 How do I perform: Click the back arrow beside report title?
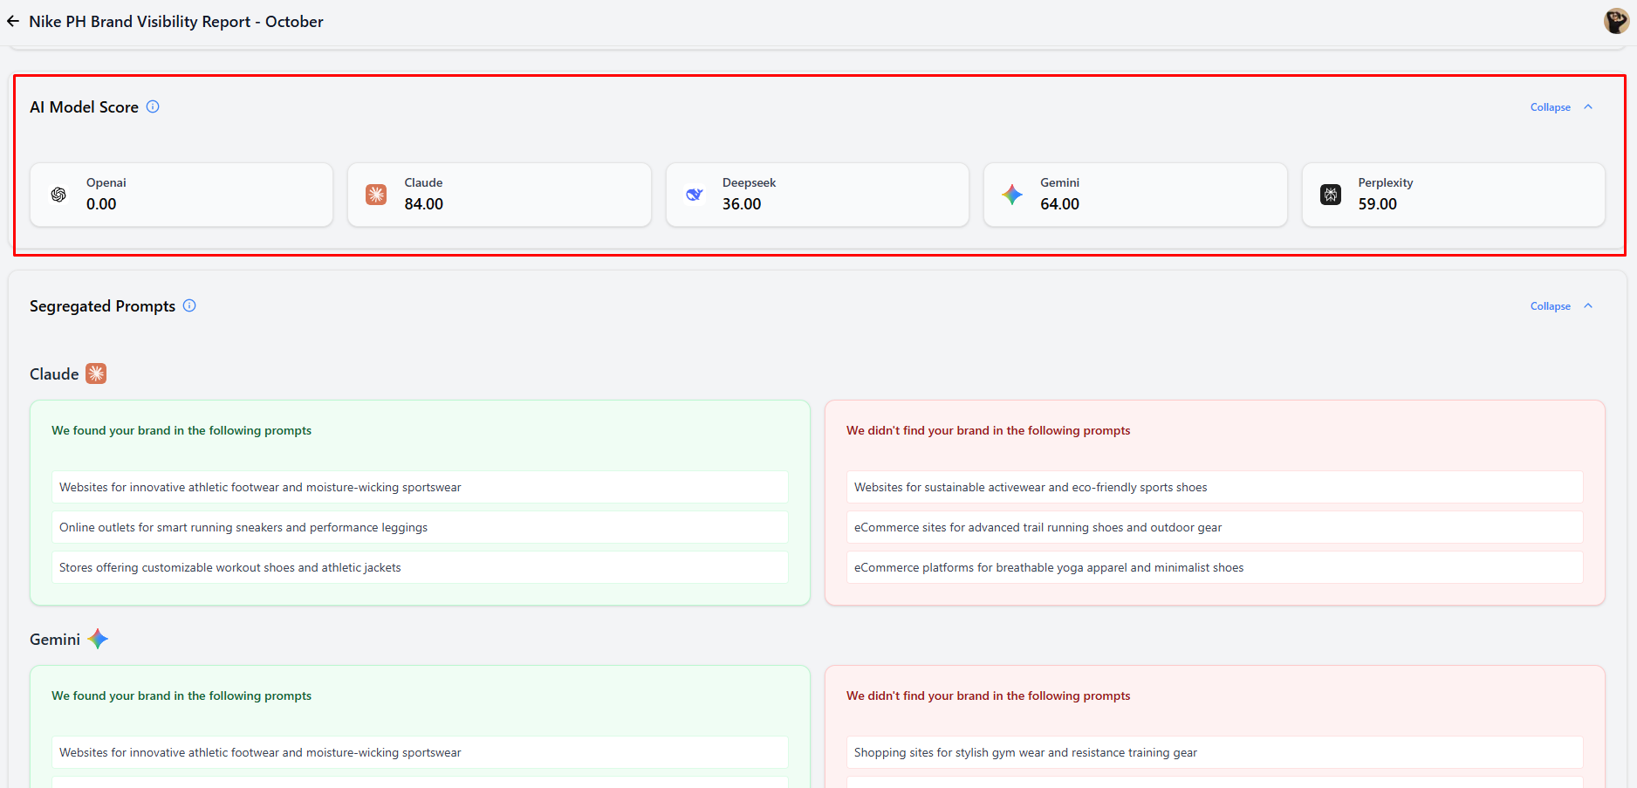pyautogui.click(x=13, y=21)
